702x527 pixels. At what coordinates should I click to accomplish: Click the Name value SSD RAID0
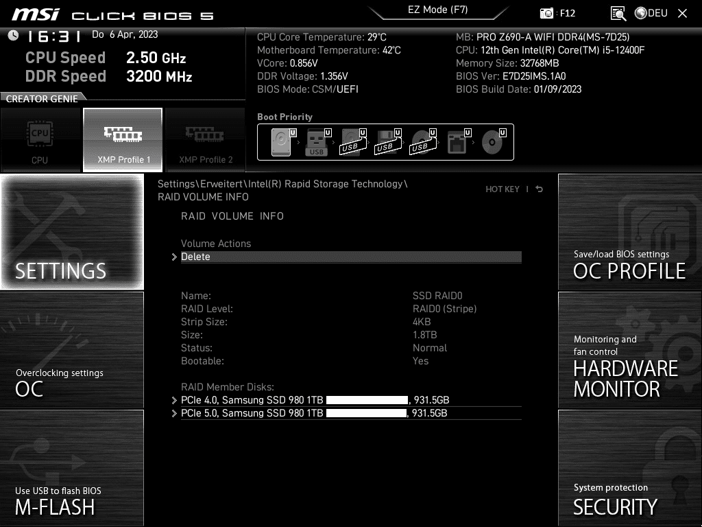(437, 296)
